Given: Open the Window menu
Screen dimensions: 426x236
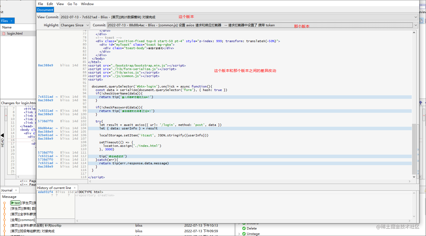Looking at the screenshot, I should (x=87, y=4).
